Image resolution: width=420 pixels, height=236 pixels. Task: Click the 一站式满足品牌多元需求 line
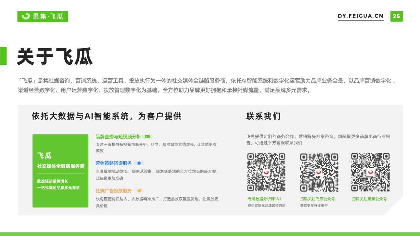[58, 188]
